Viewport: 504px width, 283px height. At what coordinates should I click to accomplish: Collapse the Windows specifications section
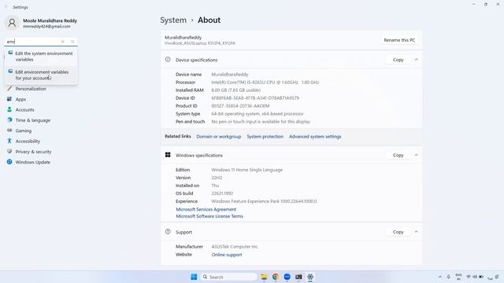[417, 155]
